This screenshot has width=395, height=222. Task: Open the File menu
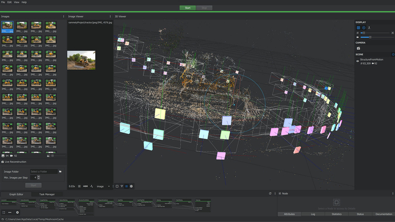coord(3,2)
